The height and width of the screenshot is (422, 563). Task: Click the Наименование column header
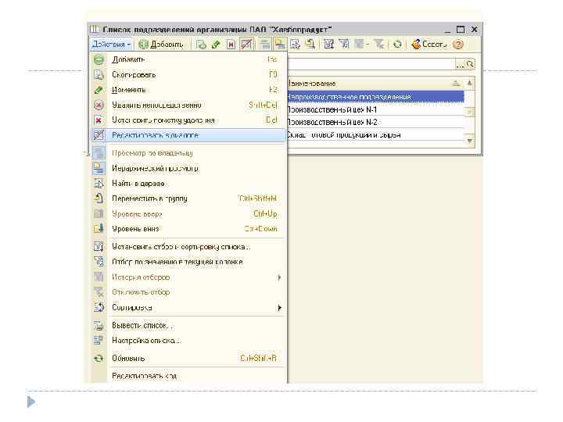[x=375, y=84]
